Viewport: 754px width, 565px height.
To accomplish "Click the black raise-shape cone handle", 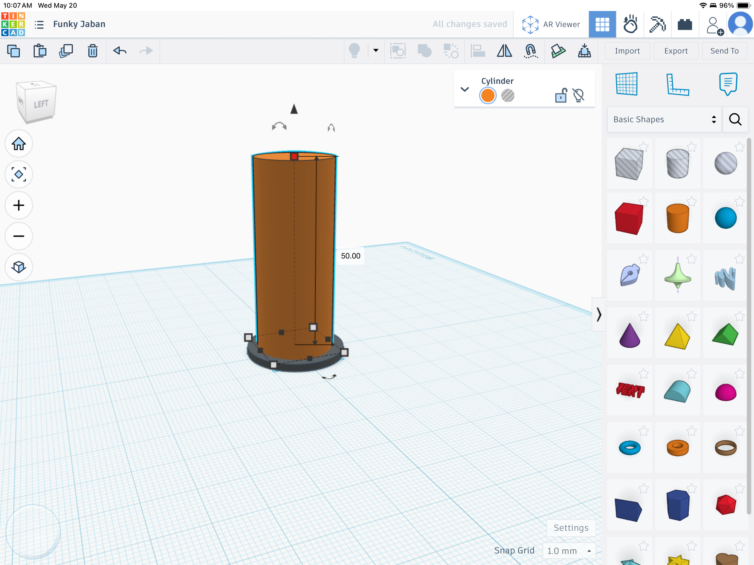I will (x=294, y=109).
